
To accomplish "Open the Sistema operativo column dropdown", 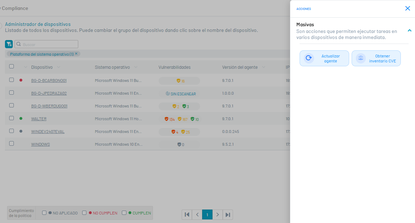I will (136, 67).
